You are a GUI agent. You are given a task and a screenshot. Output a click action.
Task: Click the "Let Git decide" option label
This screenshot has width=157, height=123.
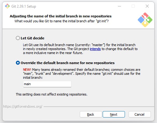pyautogui.click(x=32, y=38)
